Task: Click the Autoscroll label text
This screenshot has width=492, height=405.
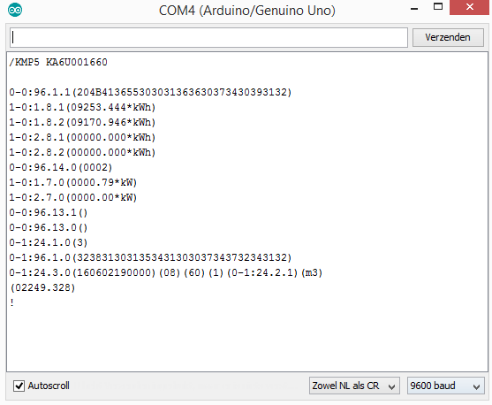Action: pyautogui.click(x=49, y=386)
